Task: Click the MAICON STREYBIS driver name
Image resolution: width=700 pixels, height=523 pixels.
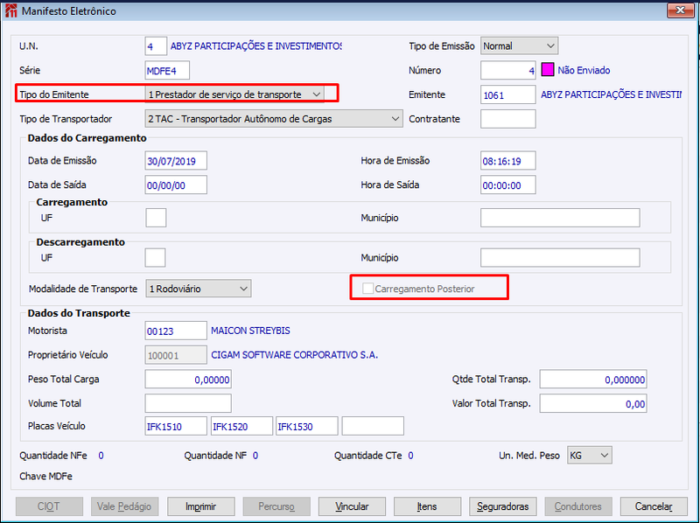Action: (x=250, y=331)
